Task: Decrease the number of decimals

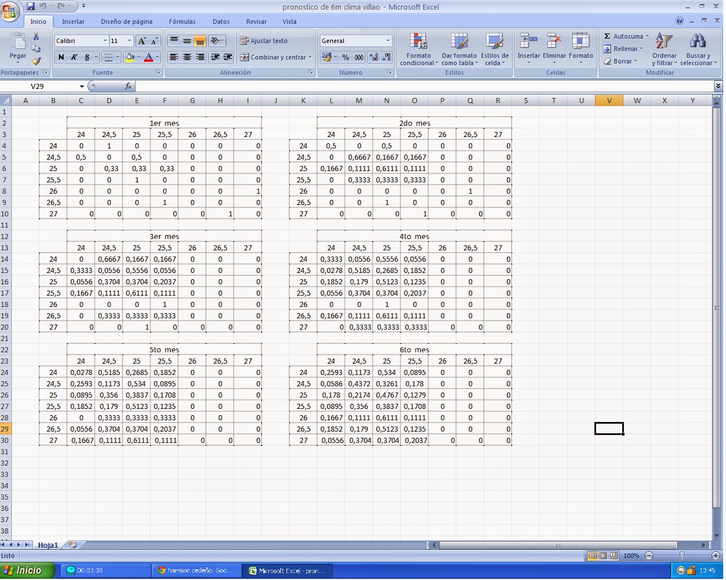Action: click(386, 57)
